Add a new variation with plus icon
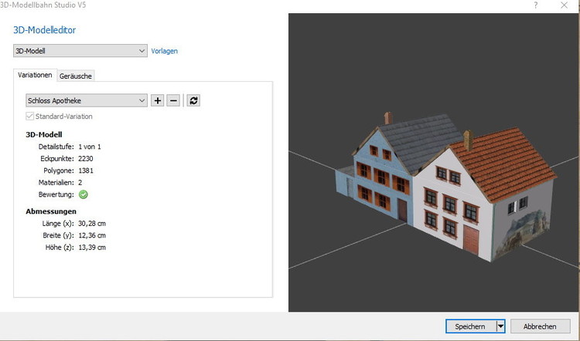This screenshot has height=341, width=580. point(158,100)
